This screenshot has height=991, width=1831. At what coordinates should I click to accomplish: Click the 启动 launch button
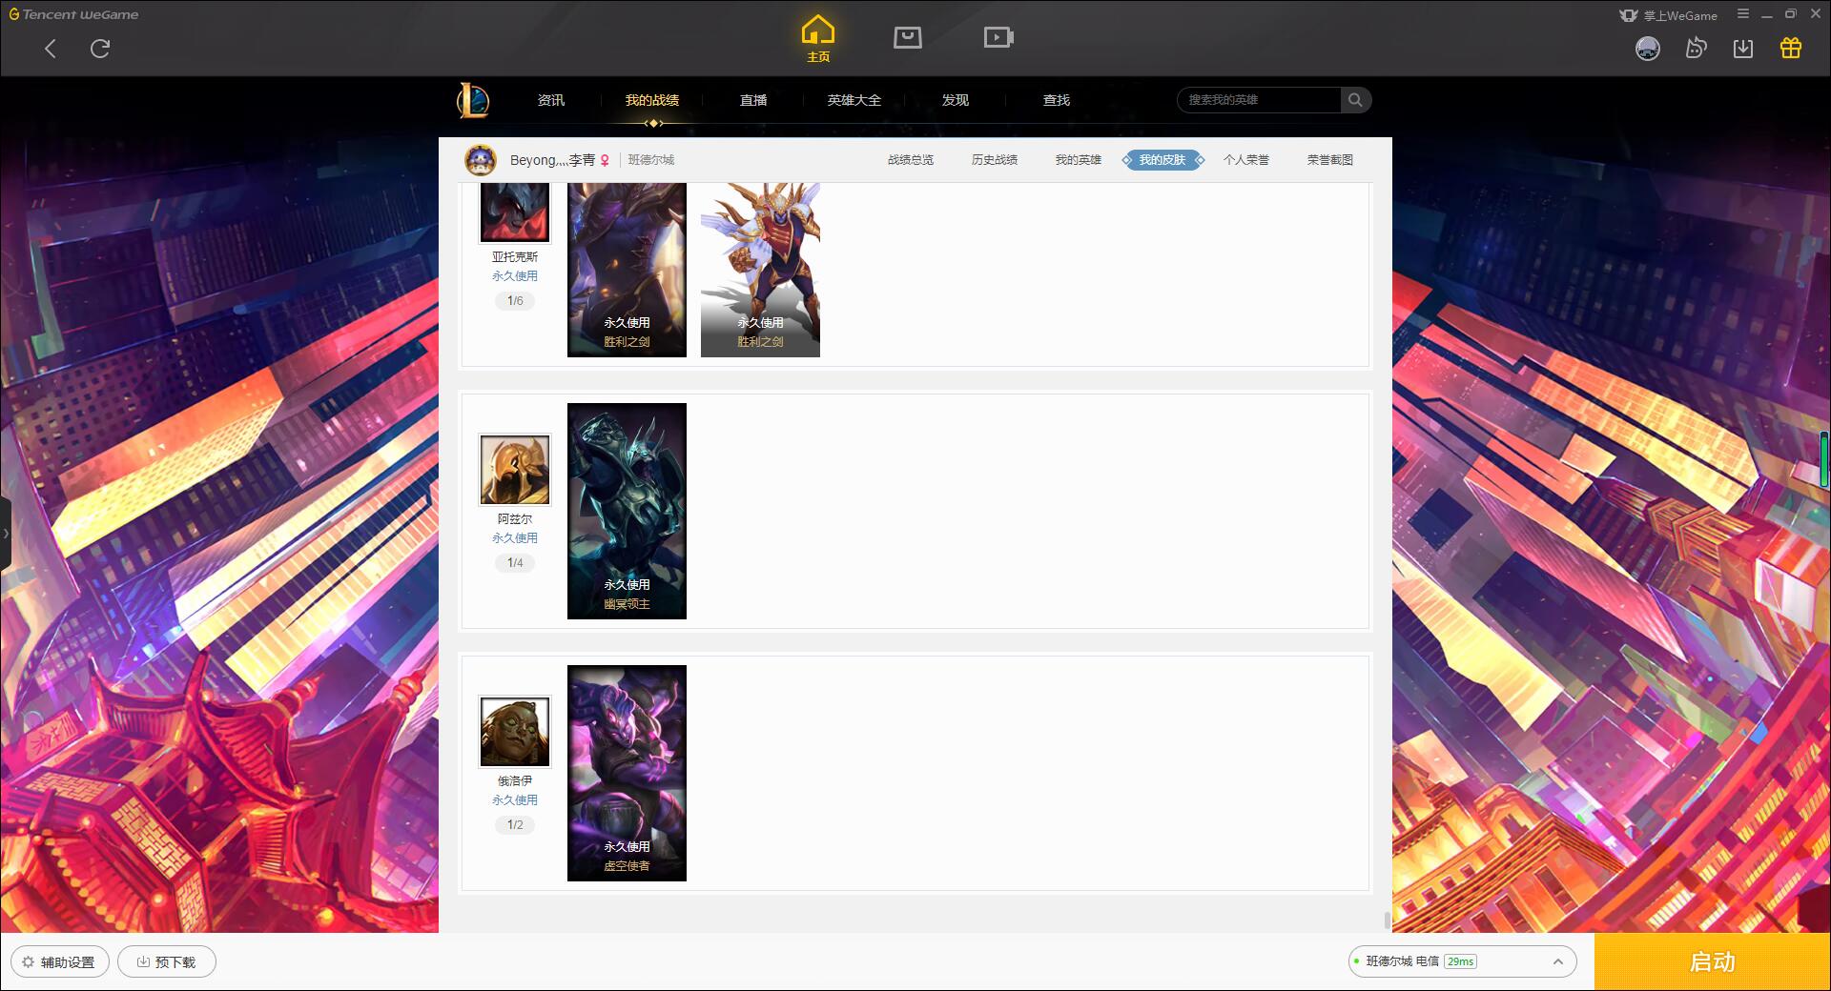pos(1712,961)
